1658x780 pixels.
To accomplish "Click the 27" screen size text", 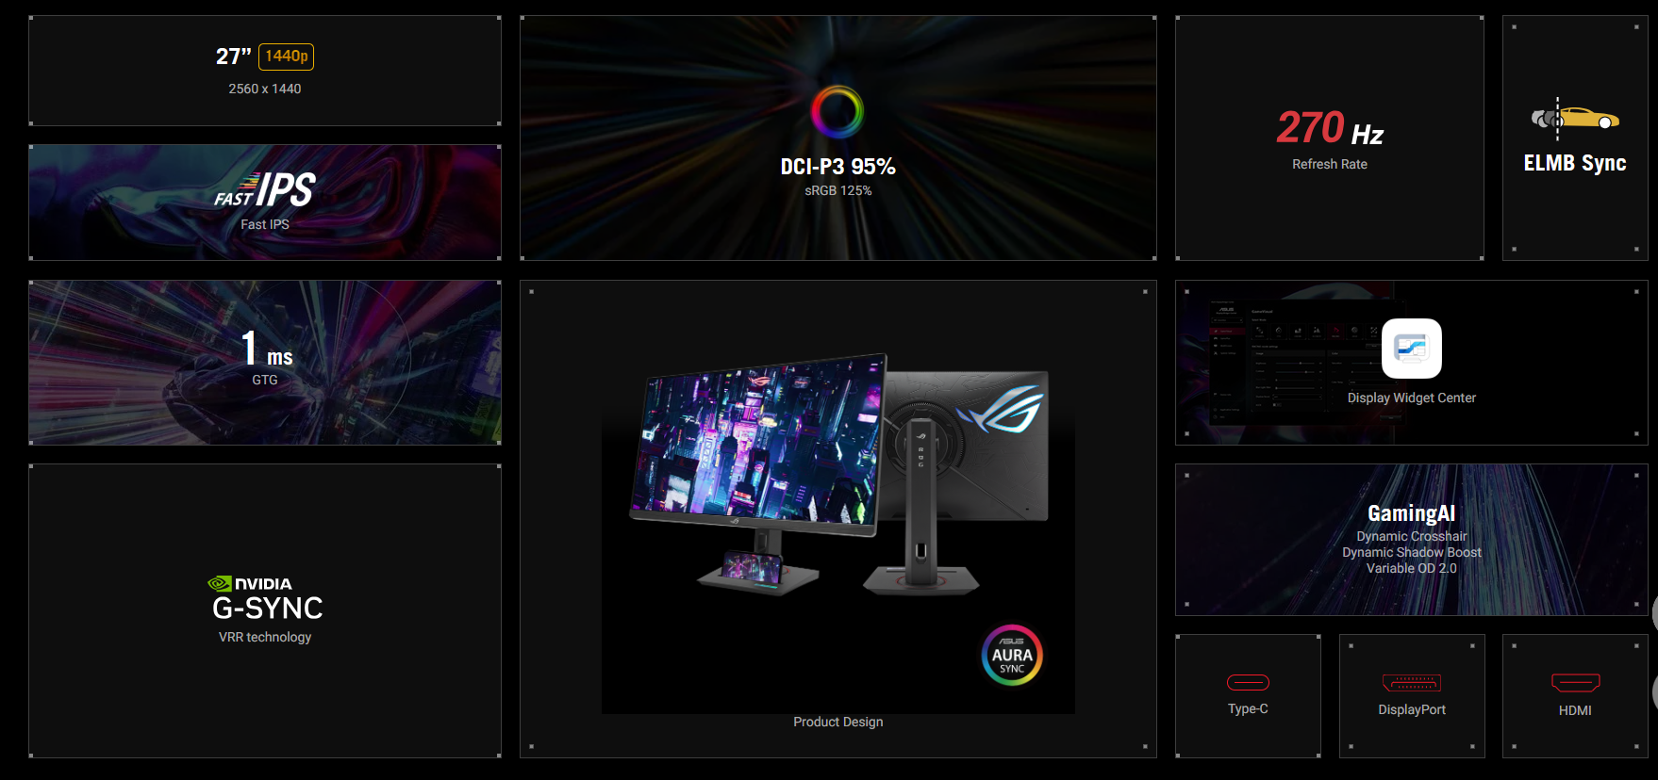I will click(234, 57).
